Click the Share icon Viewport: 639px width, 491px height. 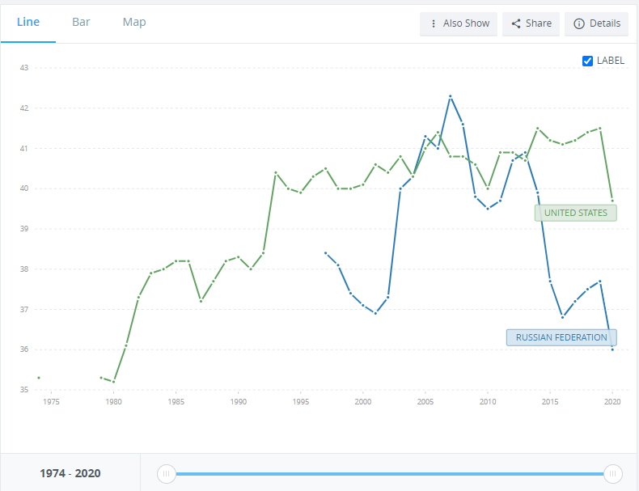tap(516, 23)
